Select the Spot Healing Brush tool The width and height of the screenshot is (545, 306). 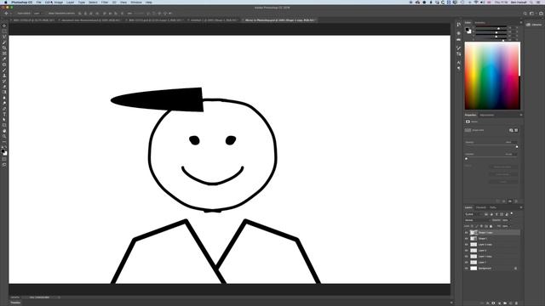tap(4, 65)
